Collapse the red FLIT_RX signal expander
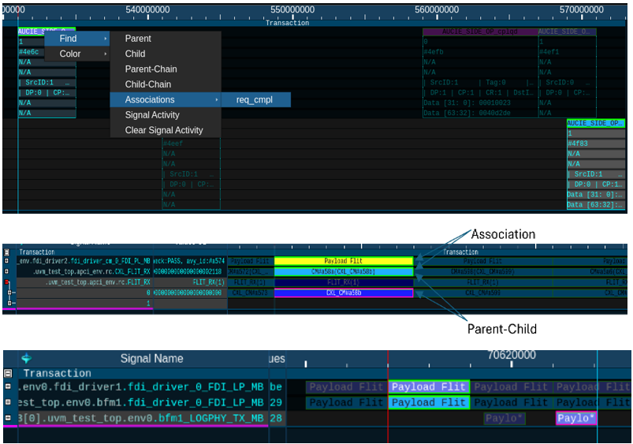The image size is (633, 444). 7,282
